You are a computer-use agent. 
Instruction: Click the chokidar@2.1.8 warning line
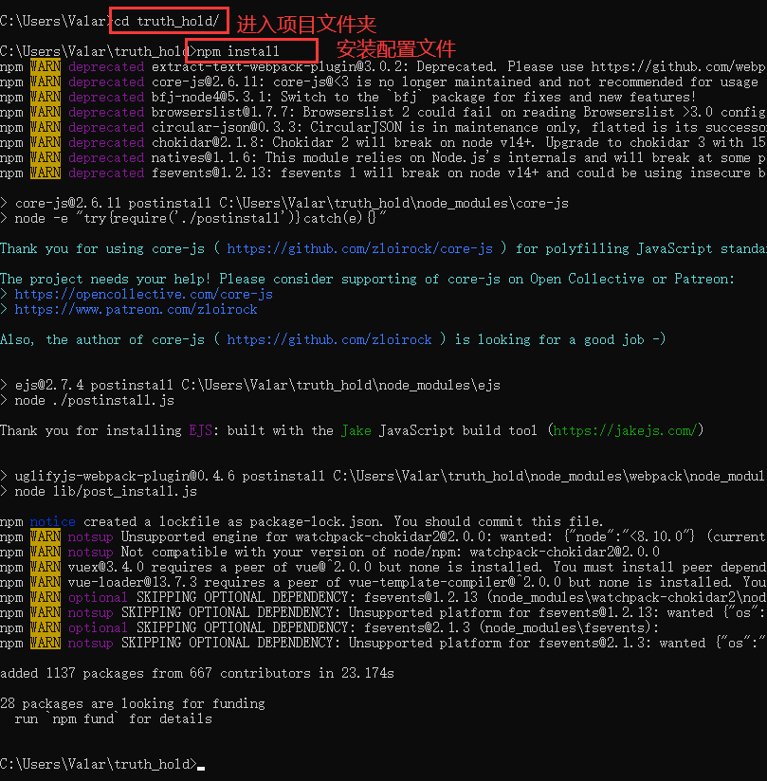[383, 142]
